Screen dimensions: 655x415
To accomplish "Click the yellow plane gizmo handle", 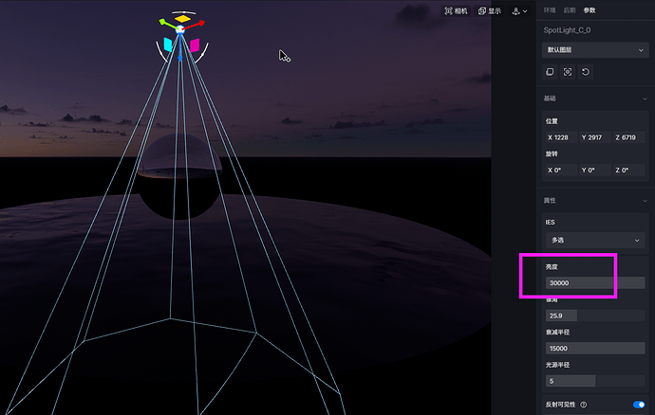I will pyautogui.click(x=182, y=18).
